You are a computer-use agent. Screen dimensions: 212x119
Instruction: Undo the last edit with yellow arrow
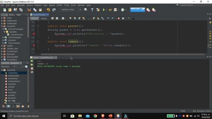pyautogui.click(x=48, y=10)
